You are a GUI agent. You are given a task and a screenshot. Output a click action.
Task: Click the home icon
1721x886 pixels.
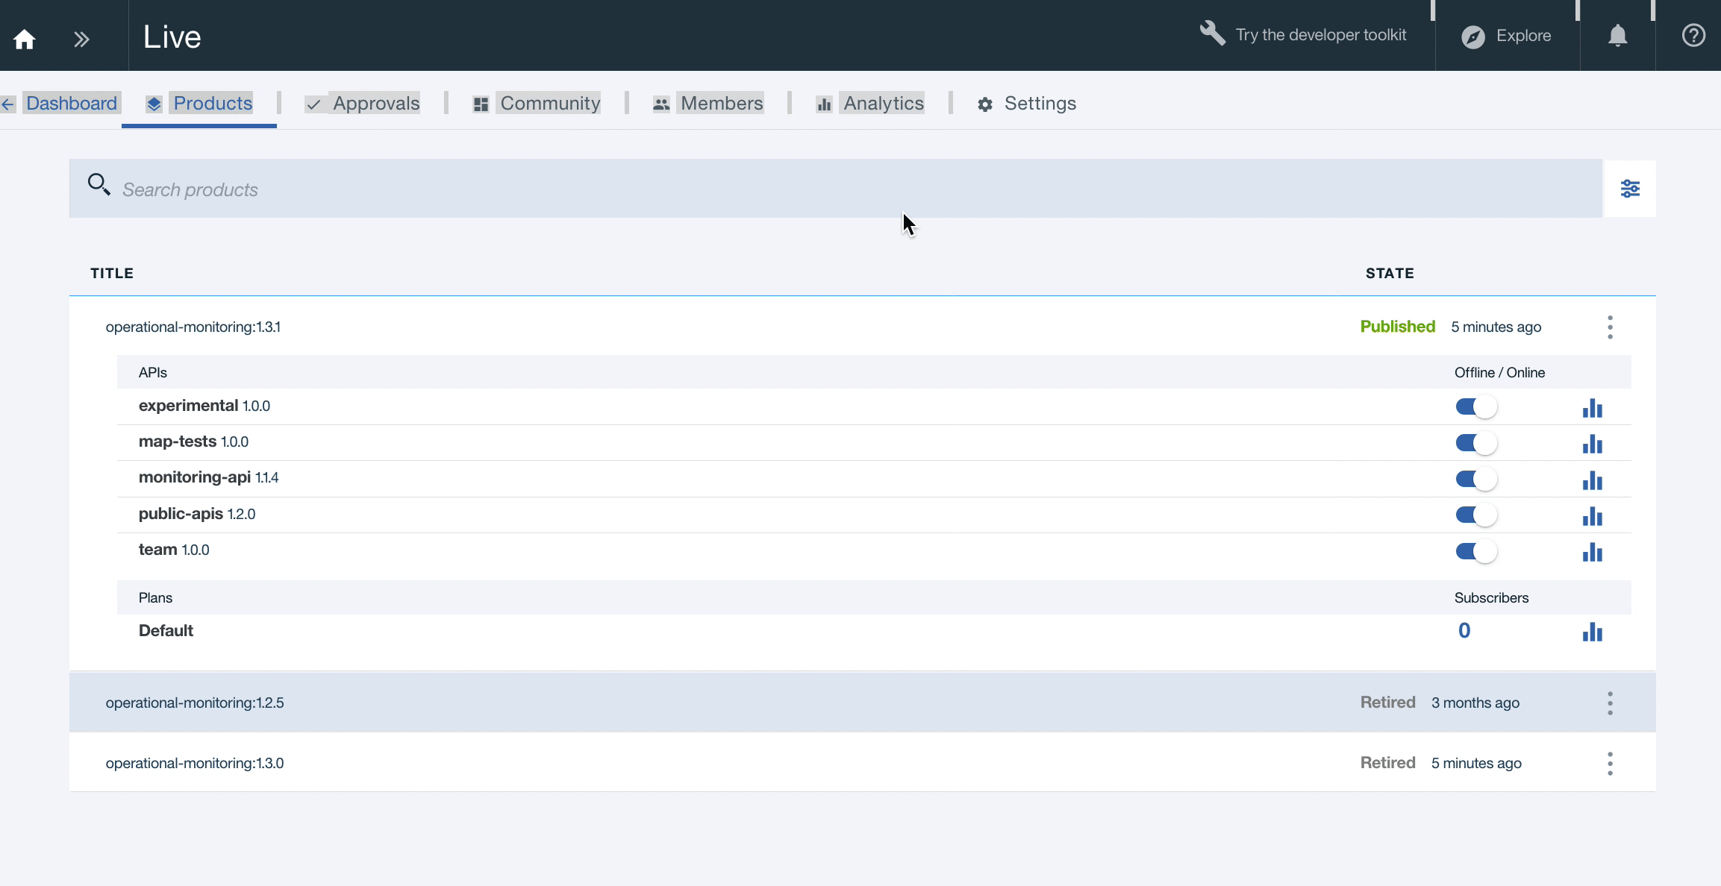pos(25,38)
